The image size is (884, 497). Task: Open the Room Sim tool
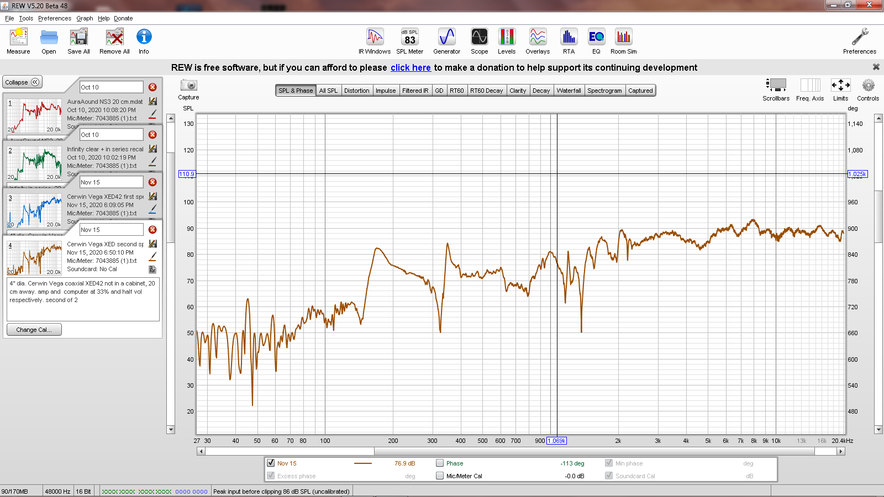coord(623,38)
